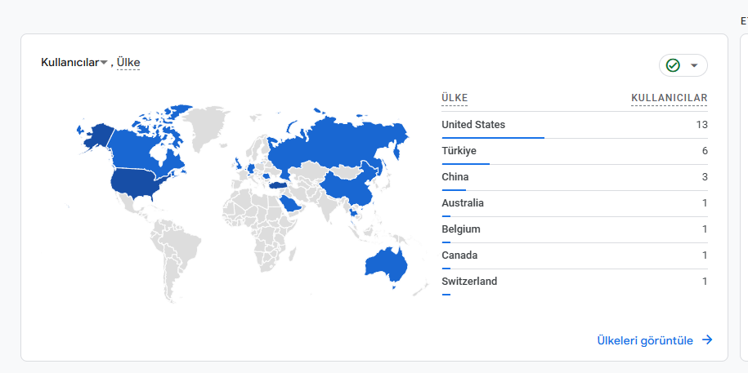Select the Türkiye row in the table

tap(575, 152)
